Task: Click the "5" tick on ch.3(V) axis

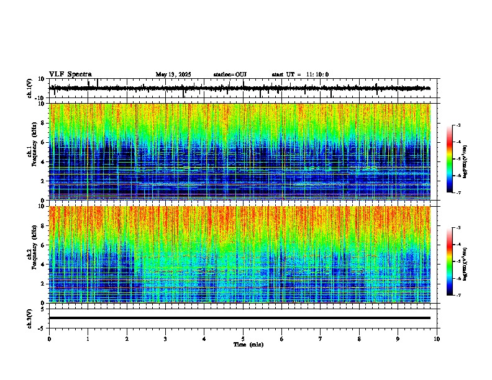Action: pos(43,309)
